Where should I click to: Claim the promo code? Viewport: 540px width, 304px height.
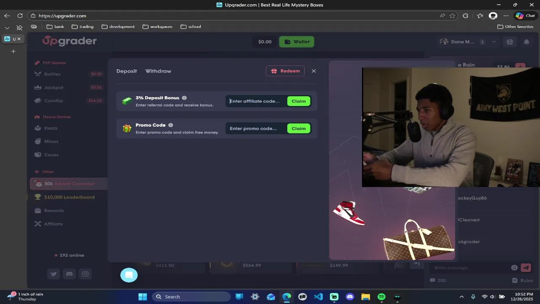pyautogui.click(x=299, y=128)
